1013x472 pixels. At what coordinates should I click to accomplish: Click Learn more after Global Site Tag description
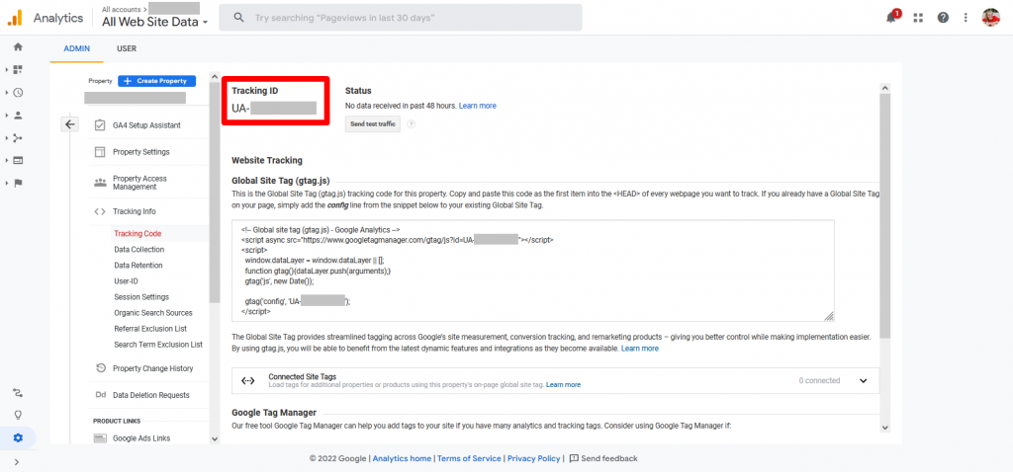click(640, 349)
